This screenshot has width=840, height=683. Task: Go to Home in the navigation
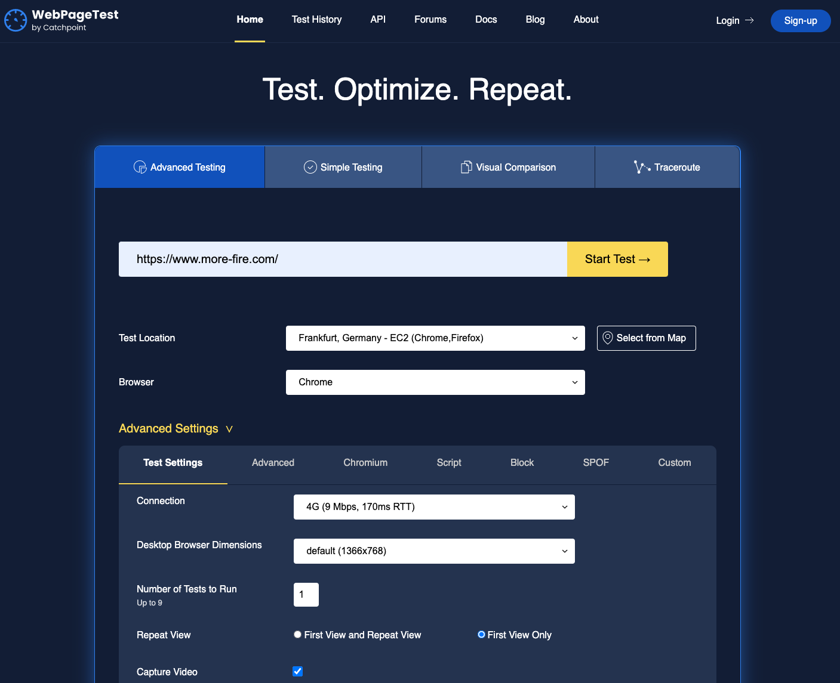point(250,20)
